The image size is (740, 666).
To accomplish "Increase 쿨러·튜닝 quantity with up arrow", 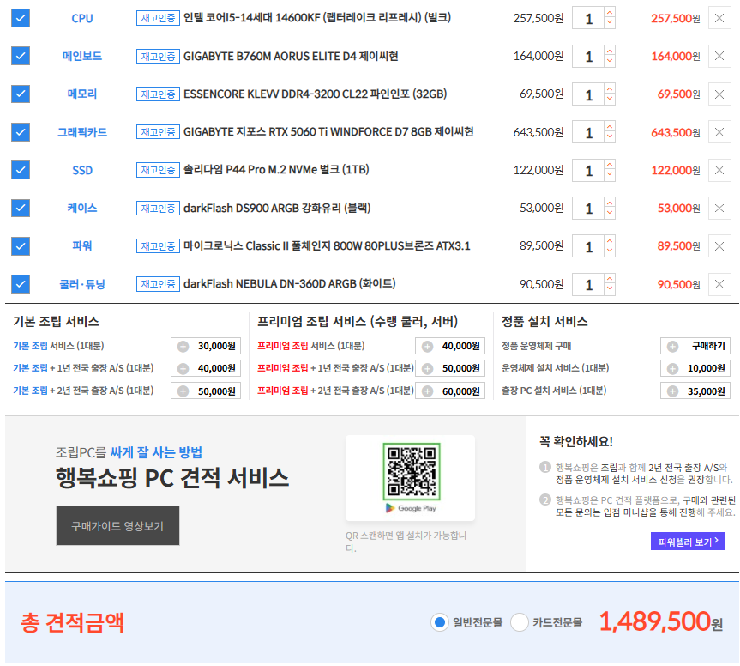I will tap(610, 279).
